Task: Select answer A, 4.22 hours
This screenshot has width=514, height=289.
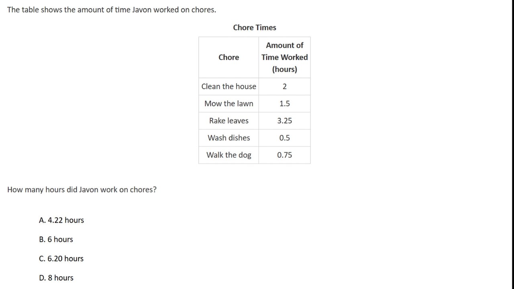Action: (61, 220)
